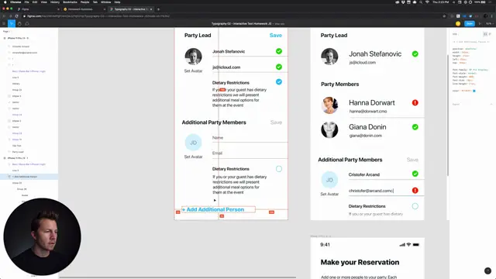
Task: Click green check beside Cristofer Arcand
Action: coord(415,174)
